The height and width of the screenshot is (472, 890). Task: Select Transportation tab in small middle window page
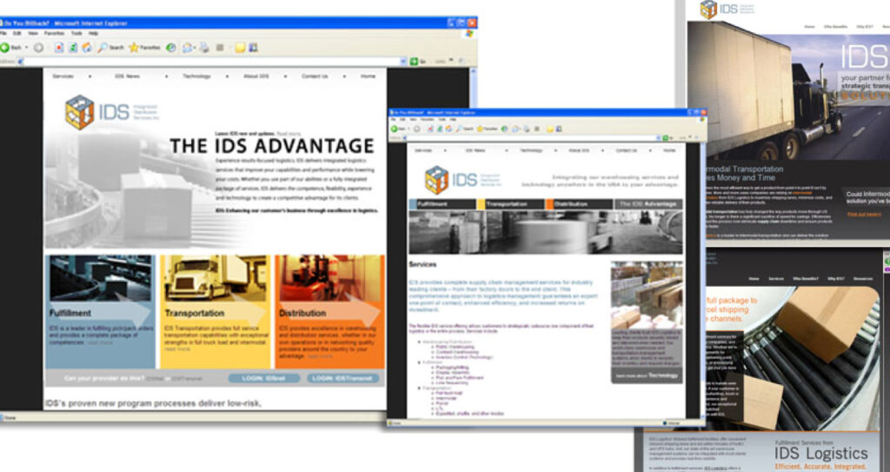pos(510,204)
